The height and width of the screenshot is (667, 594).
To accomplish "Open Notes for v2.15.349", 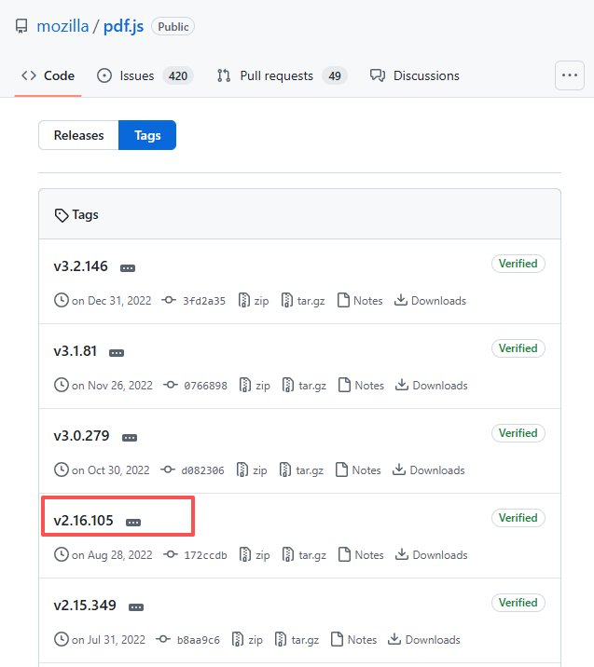I will pos(354,639).
